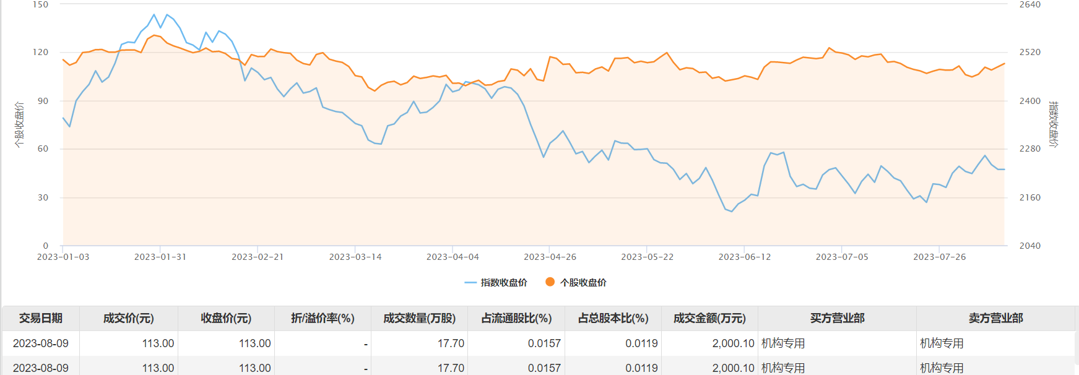
Task: Select date 2023-08-09 in first table row
Action: [x=41, y=343]
